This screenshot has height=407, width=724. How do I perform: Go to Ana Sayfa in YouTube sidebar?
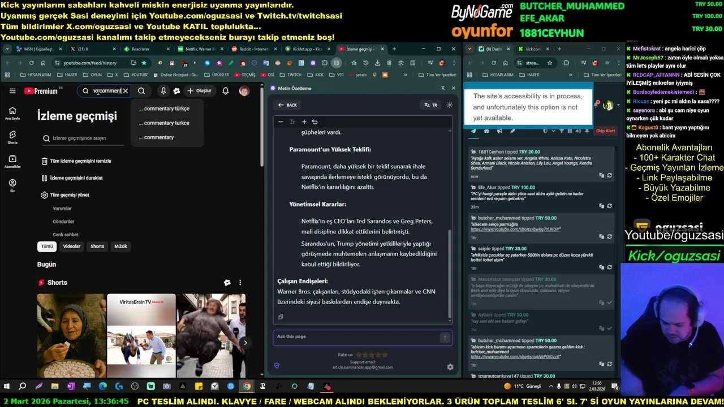tap(12, 113)
